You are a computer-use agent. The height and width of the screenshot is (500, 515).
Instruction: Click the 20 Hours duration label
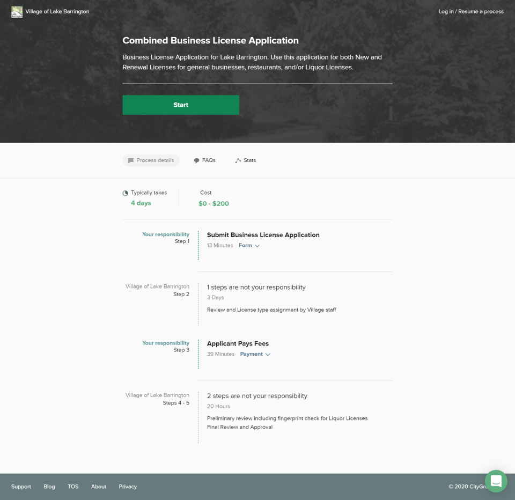[218, 406]
